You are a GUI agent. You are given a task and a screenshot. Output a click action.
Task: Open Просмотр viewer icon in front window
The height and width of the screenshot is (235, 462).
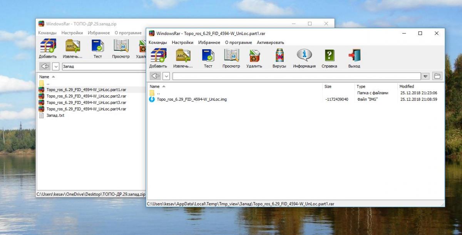point(231,56)
